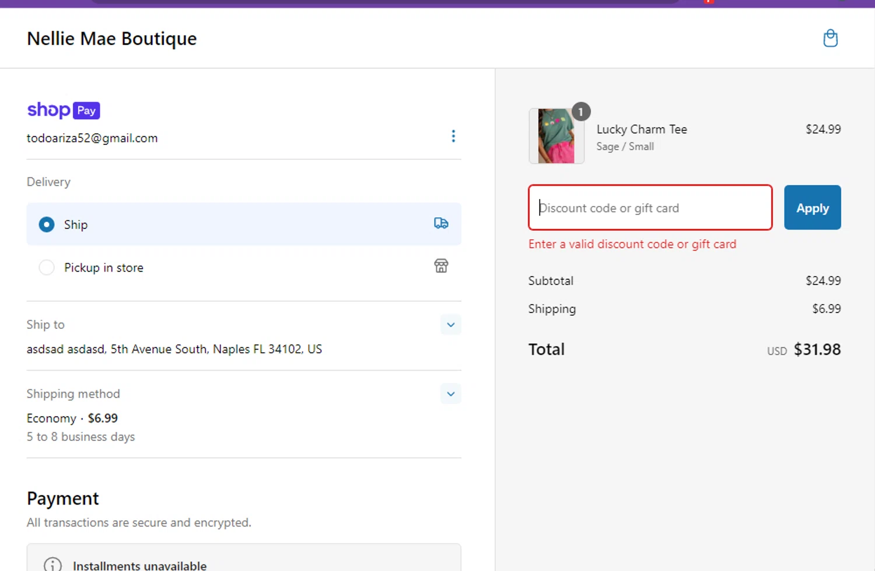Click the Installments unavailable notice text
The height and width of the screenshot is (571, 875).
coord(139,565)
